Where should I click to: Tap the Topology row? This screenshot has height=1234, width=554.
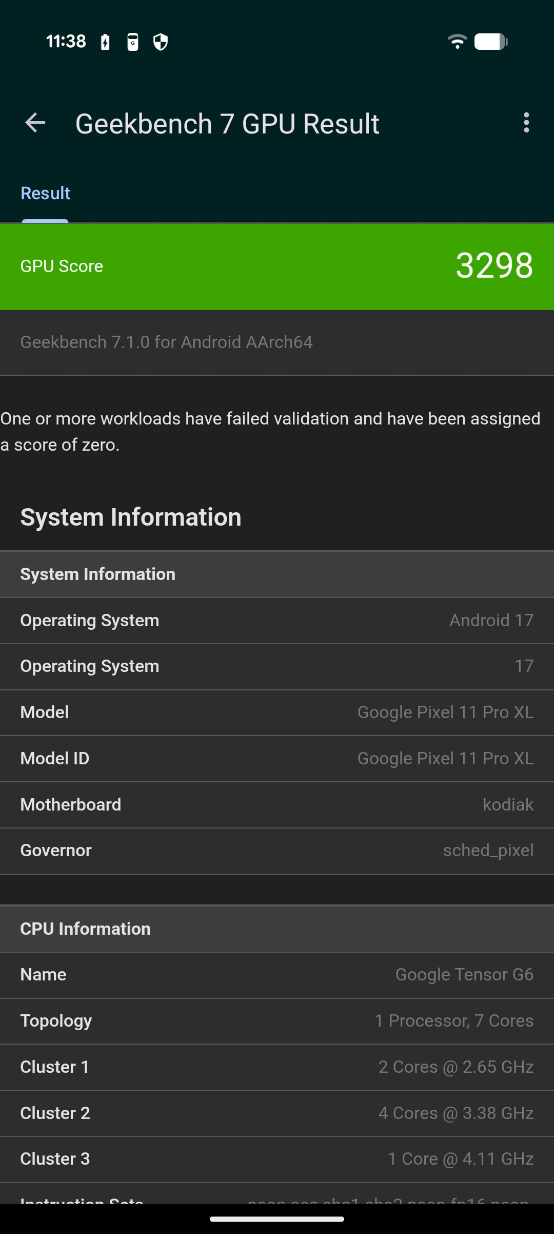tap(277, 1021)
